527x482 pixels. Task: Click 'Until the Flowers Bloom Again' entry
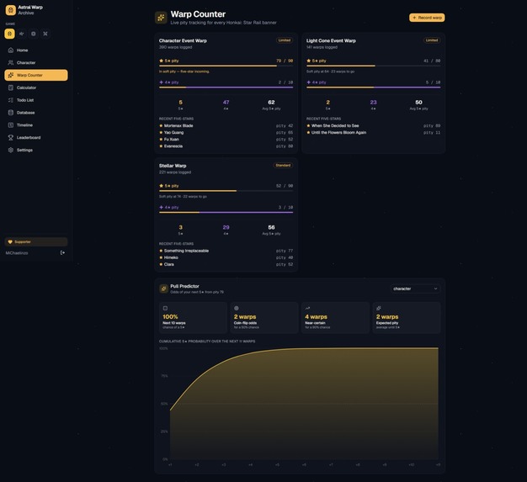(373, 132)
